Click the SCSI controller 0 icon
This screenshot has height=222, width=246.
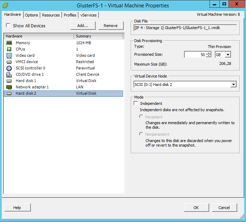click(x=9, y=68)
